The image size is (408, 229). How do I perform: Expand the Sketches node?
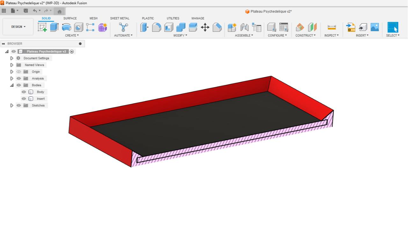pyautogui.click(x=12, y=106)
